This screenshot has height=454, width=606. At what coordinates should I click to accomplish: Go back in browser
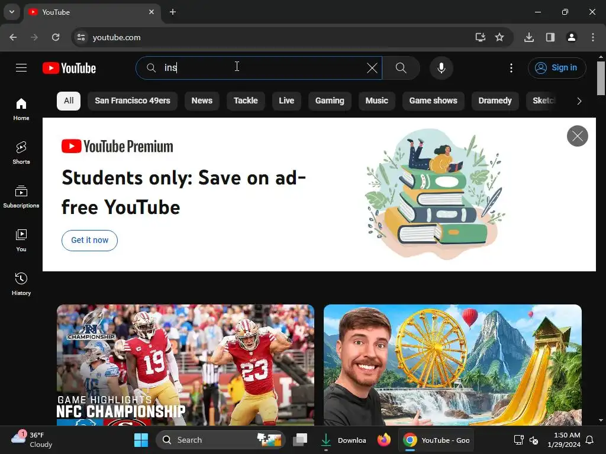pyautogui.click(x=13, y=37)
